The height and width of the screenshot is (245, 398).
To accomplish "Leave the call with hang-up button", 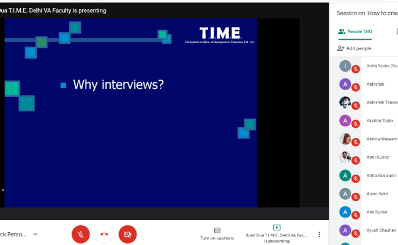I will 104,234.
